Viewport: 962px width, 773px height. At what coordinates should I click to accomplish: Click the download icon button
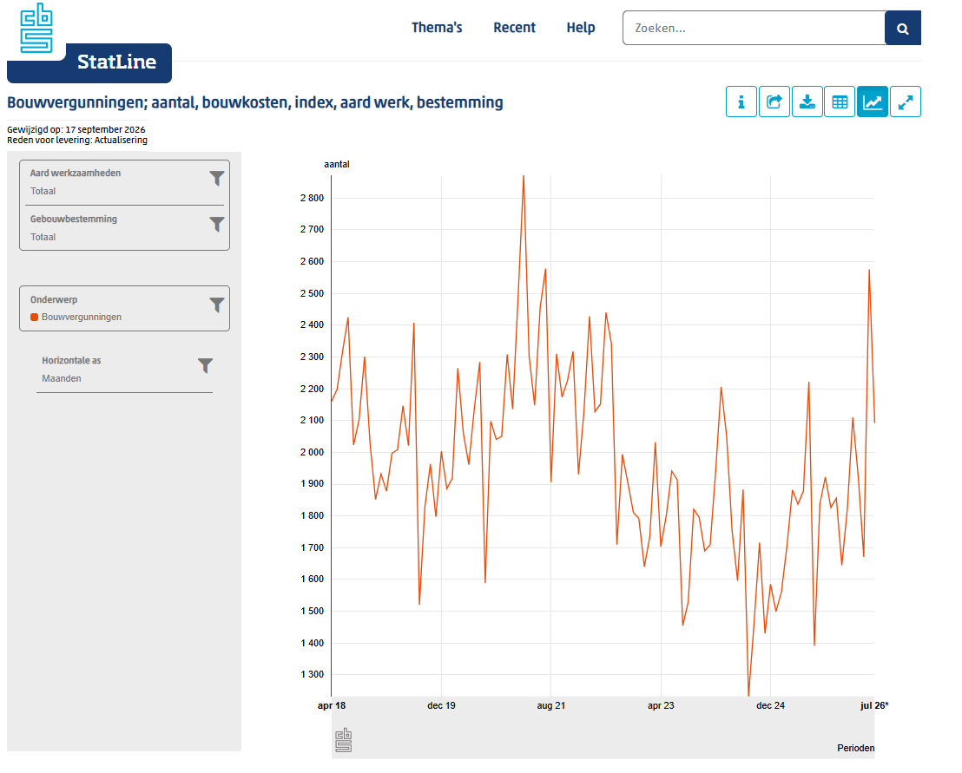click(x=807, y=102)
